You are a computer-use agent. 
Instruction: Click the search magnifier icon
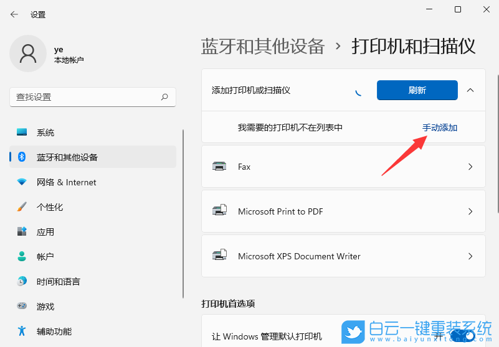(164, 97)
